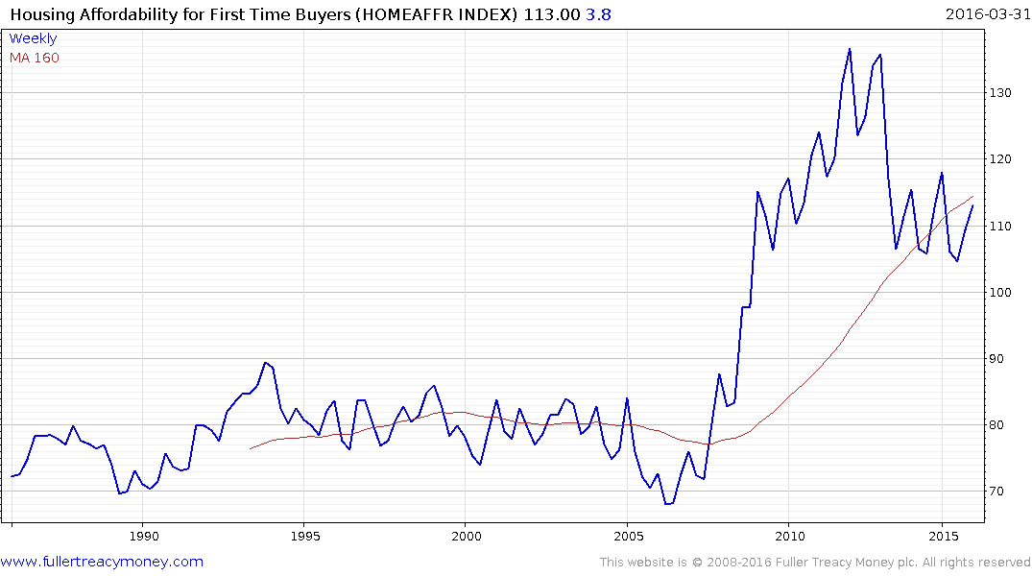
Task: Click the start of the red MA line
Action: click(251, 448)
